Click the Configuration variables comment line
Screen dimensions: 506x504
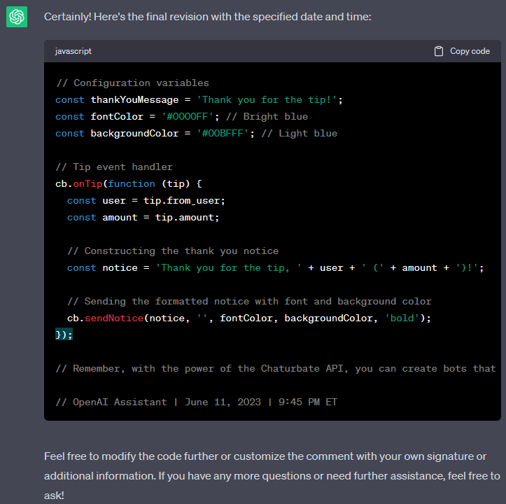tap(132, 83)
